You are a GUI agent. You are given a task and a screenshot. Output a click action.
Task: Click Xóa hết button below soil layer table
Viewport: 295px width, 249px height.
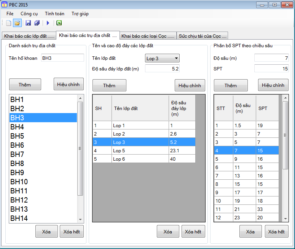point(193,231)
